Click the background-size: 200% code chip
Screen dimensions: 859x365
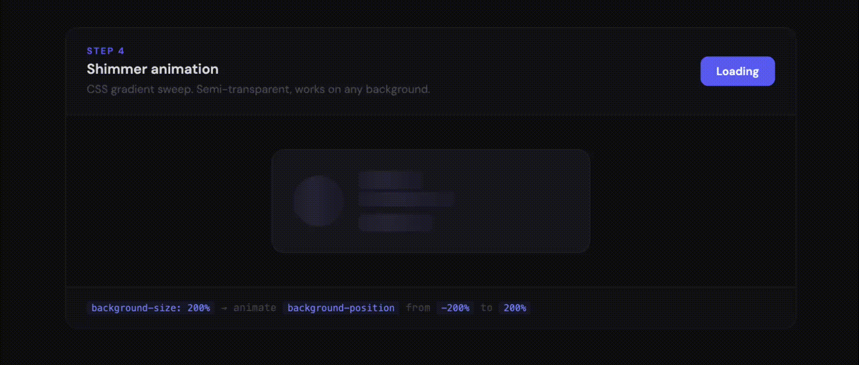150,308
